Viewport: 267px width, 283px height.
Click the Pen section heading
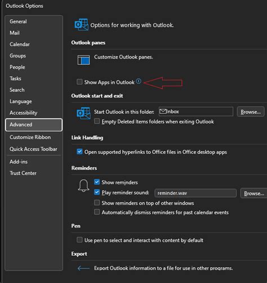(x=76, y=226)
